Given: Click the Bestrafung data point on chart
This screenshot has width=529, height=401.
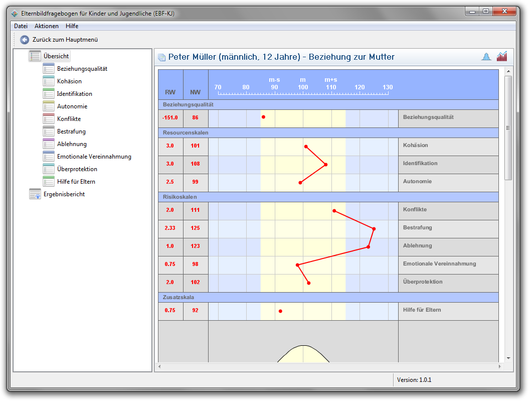Looking at the screenshot, I should [x=374, y=229].
